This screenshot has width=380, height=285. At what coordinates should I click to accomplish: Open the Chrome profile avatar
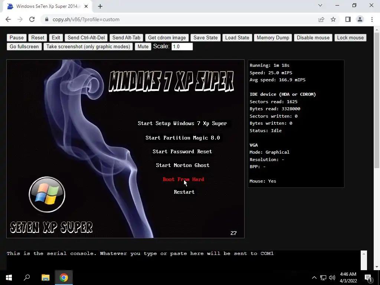tap(360, 19)
